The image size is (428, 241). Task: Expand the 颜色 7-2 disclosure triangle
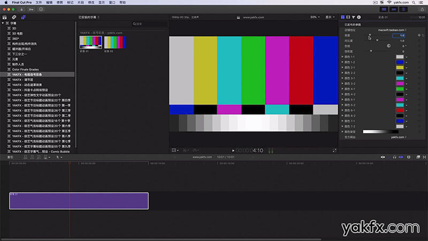pyautogui.click(x=342, y=126)
